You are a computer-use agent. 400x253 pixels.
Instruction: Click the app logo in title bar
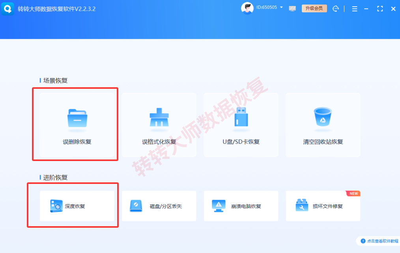click(x=7, y=9)
